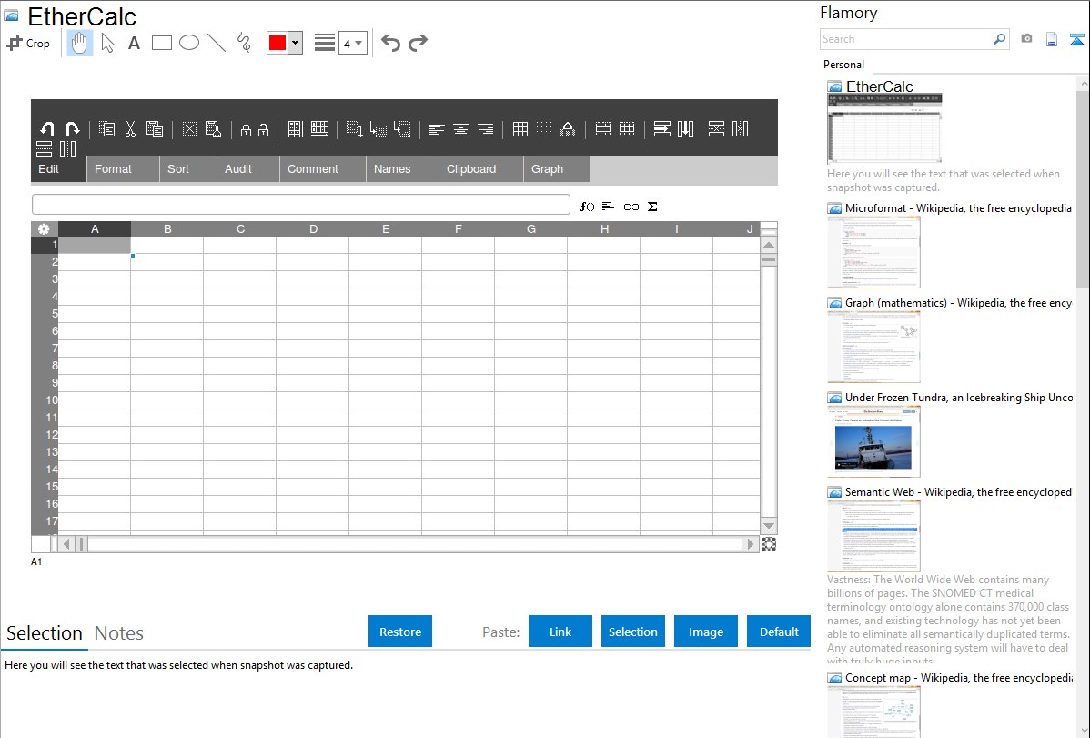Click the EtherCalc paste icon
Image resolution: width=1090 pixels, height=738 pixels.
(155, 128)
